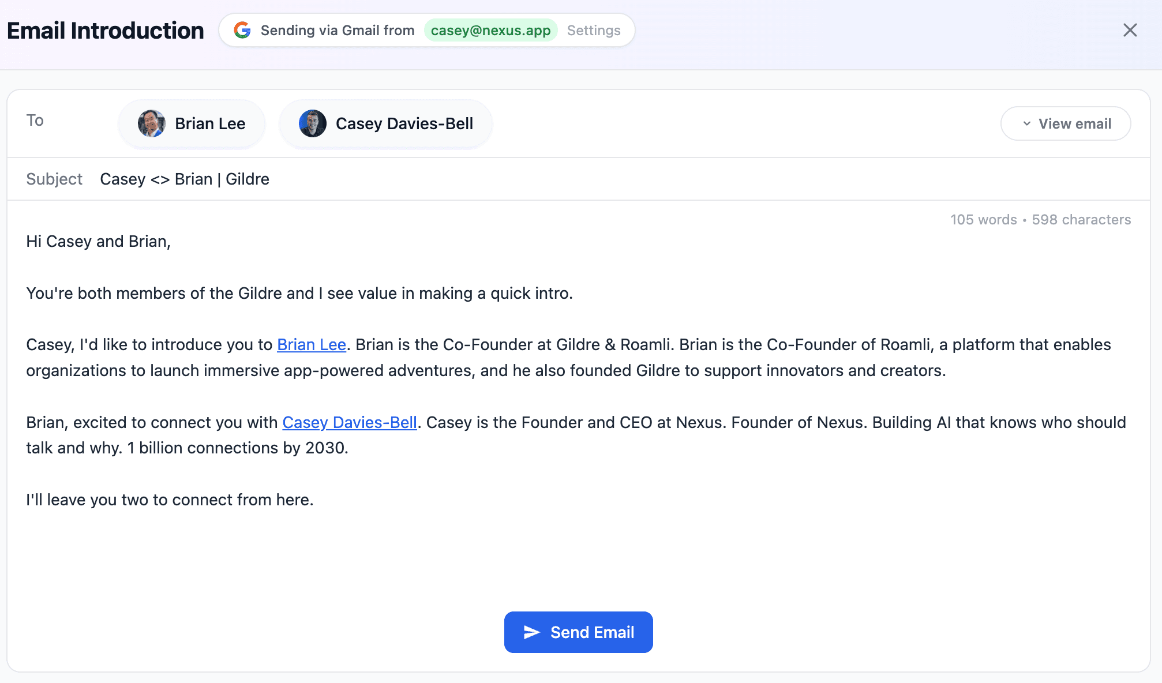
Task: Click the chevron in View email
Action: click(1026, 123)
